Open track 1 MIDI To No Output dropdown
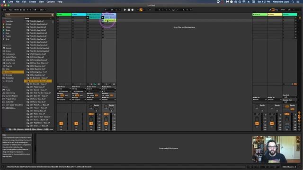This screenshot has height=170, width=303. click(64, 100)
